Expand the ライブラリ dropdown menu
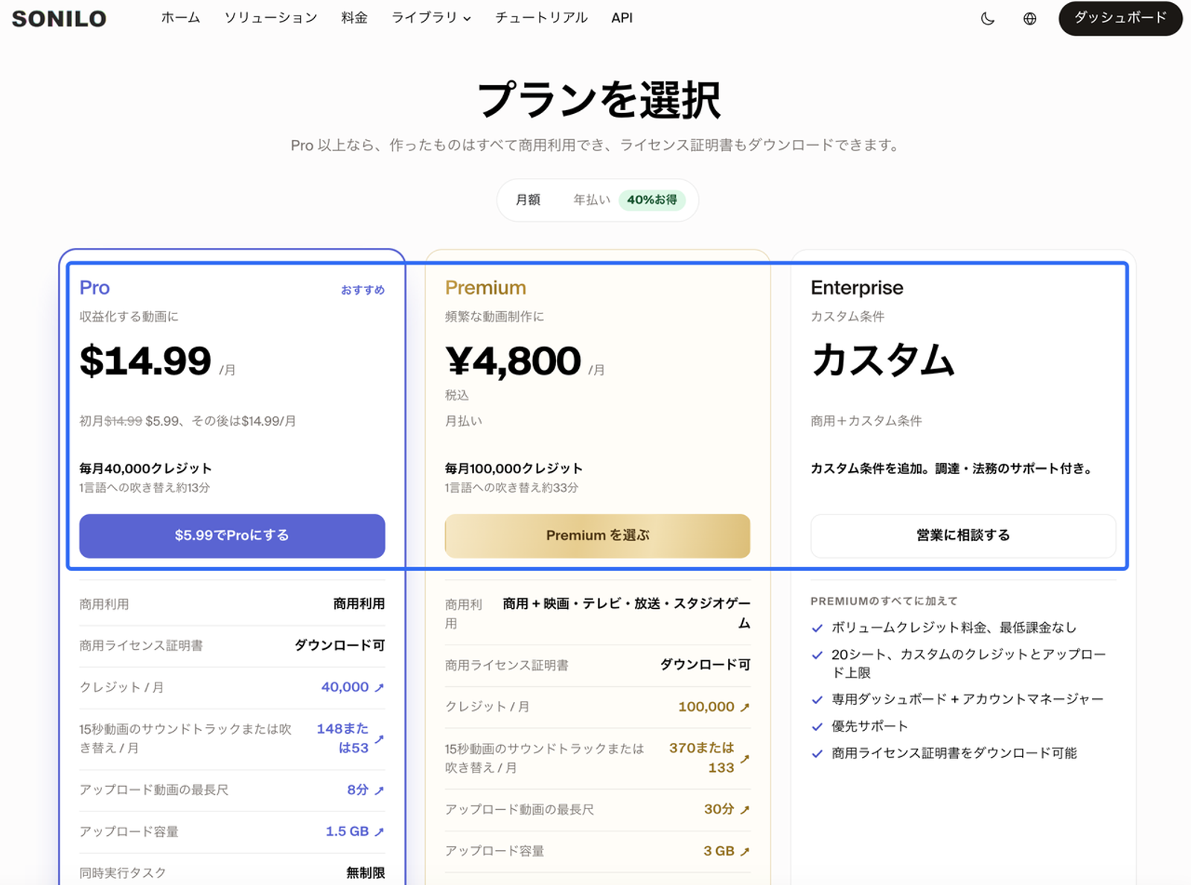1191x885 pixels. click(x=431, y=18)
